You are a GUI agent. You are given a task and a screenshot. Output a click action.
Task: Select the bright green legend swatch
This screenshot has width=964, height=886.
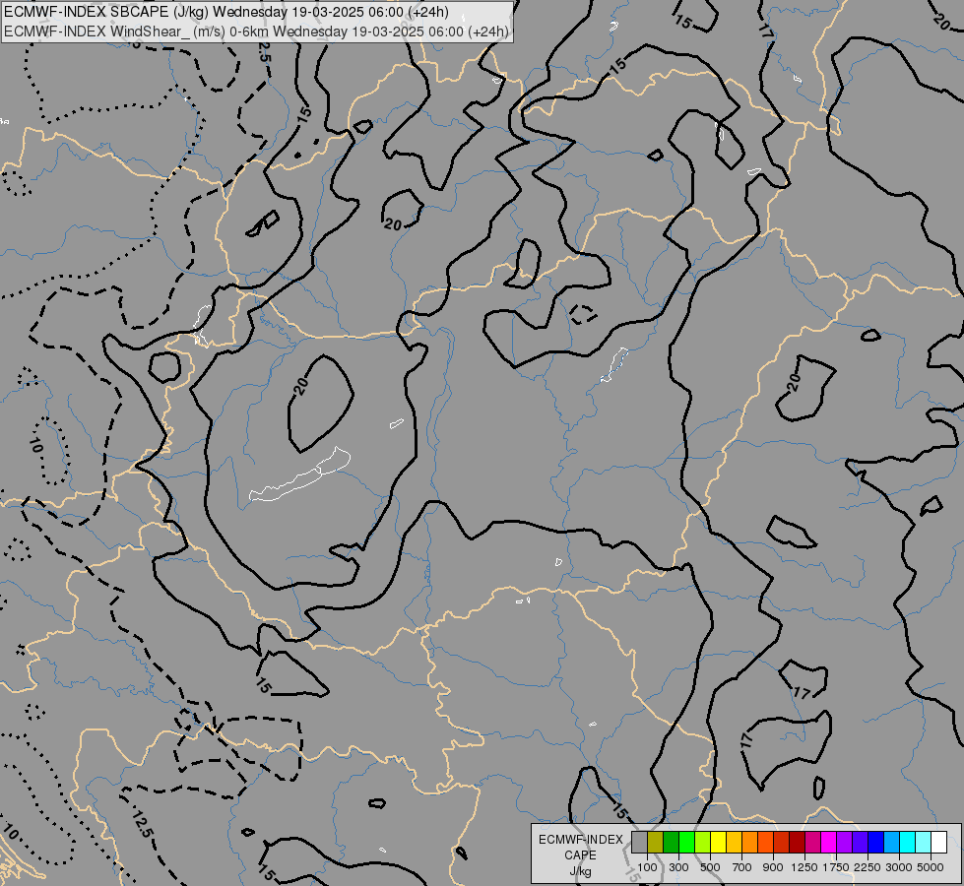[x=686, y=842]
